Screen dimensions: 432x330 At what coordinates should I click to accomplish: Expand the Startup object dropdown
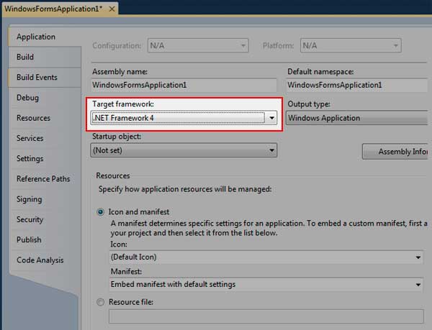pyautogui.click(x=184, y=150)
